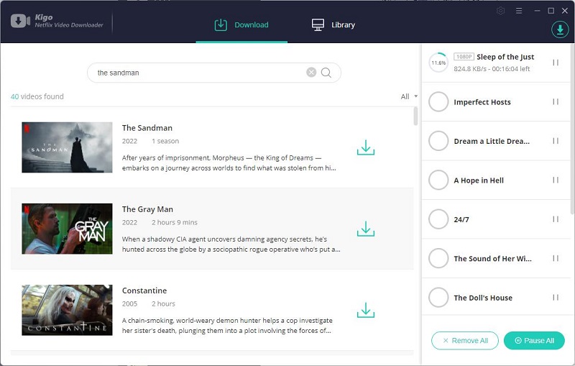The width and height of the screenshot is (575, 366).
Task: Open the settings gear in title bar
Action: (x=500, y=11)
